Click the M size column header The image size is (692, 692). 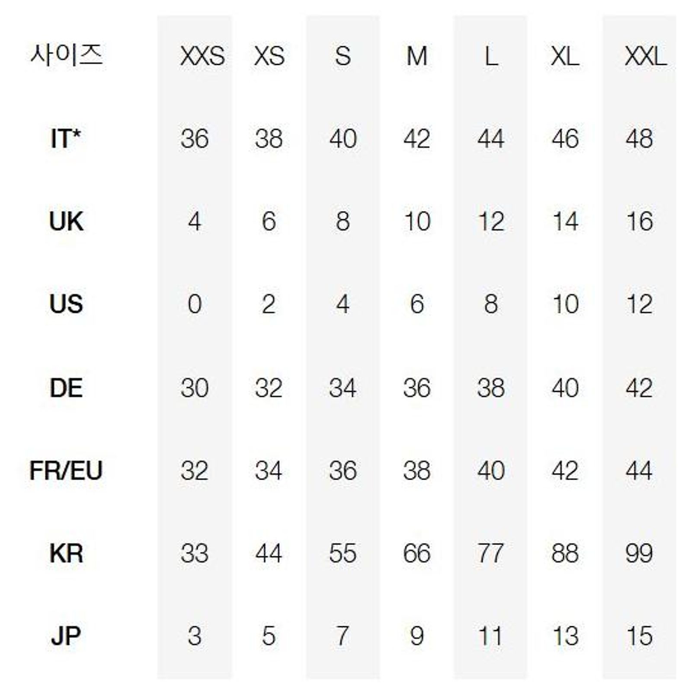click(x=417, y=56)
